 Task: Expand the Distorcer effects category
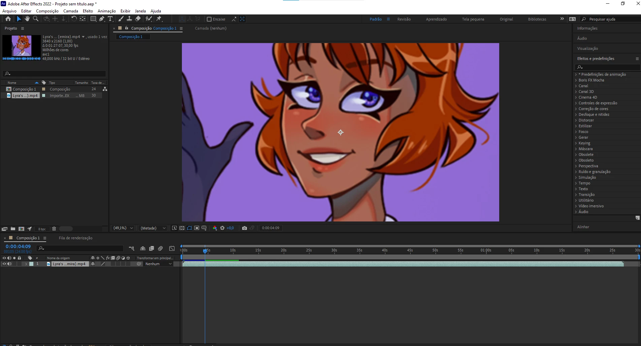point(576,120)
